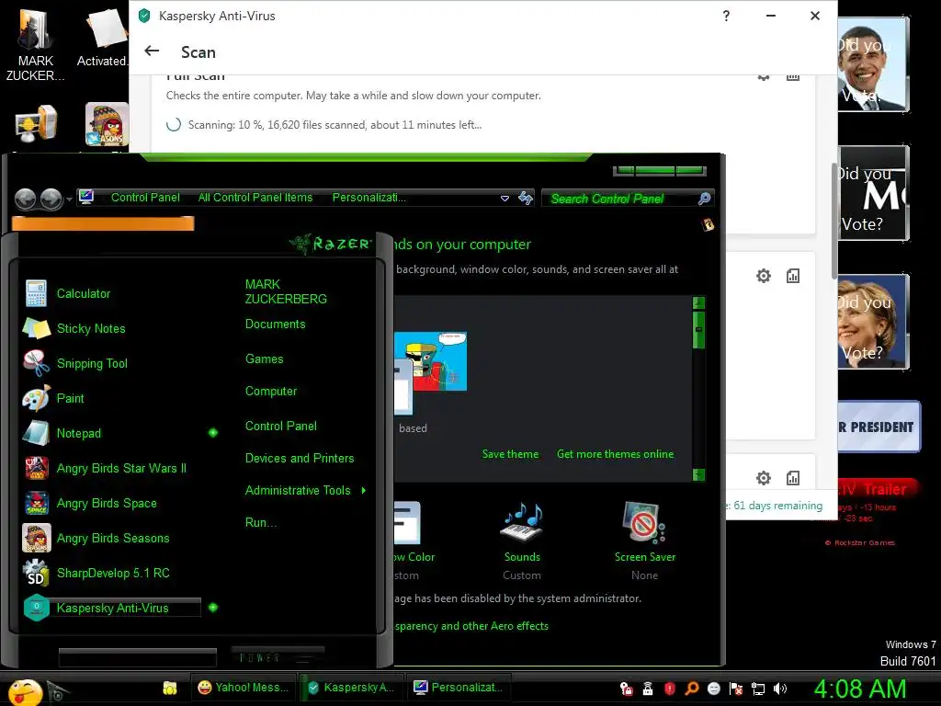Open Notepad from the Start menu

pos(79,433)
